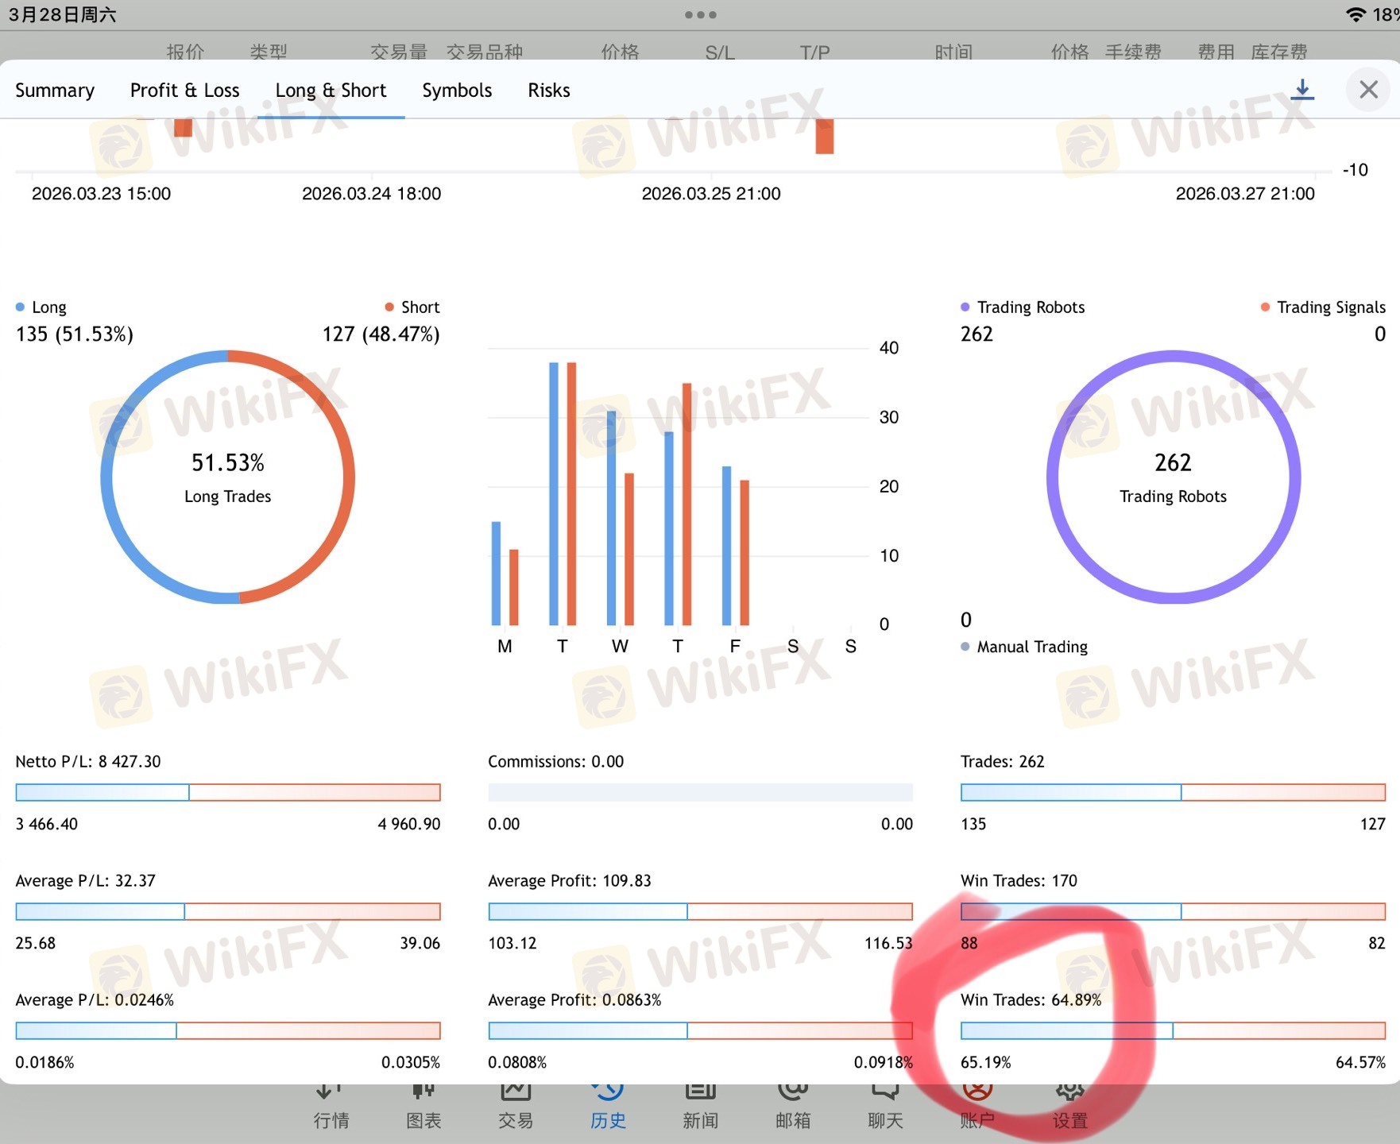Close the report panel
Screen dimensions: 1400x1144
click(x=1368, y=90)
